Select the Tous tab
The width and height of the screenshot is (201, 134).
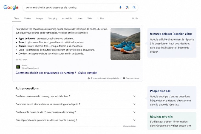[x=16, y=18]
